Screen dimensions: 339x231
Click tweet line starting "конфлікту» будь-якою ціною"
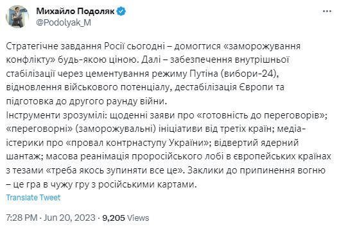click(x=148, y=60)
